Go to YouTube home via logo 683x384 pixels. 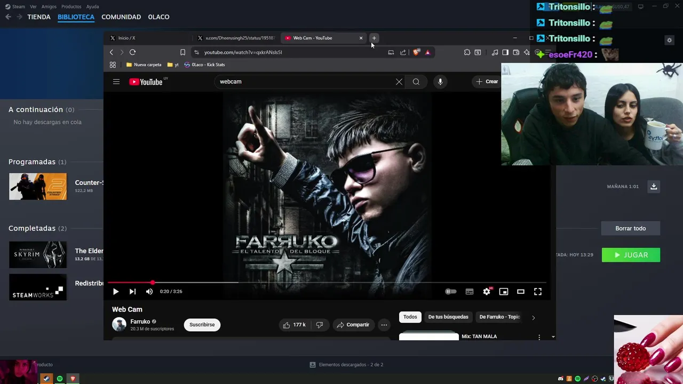pos(146,82)
